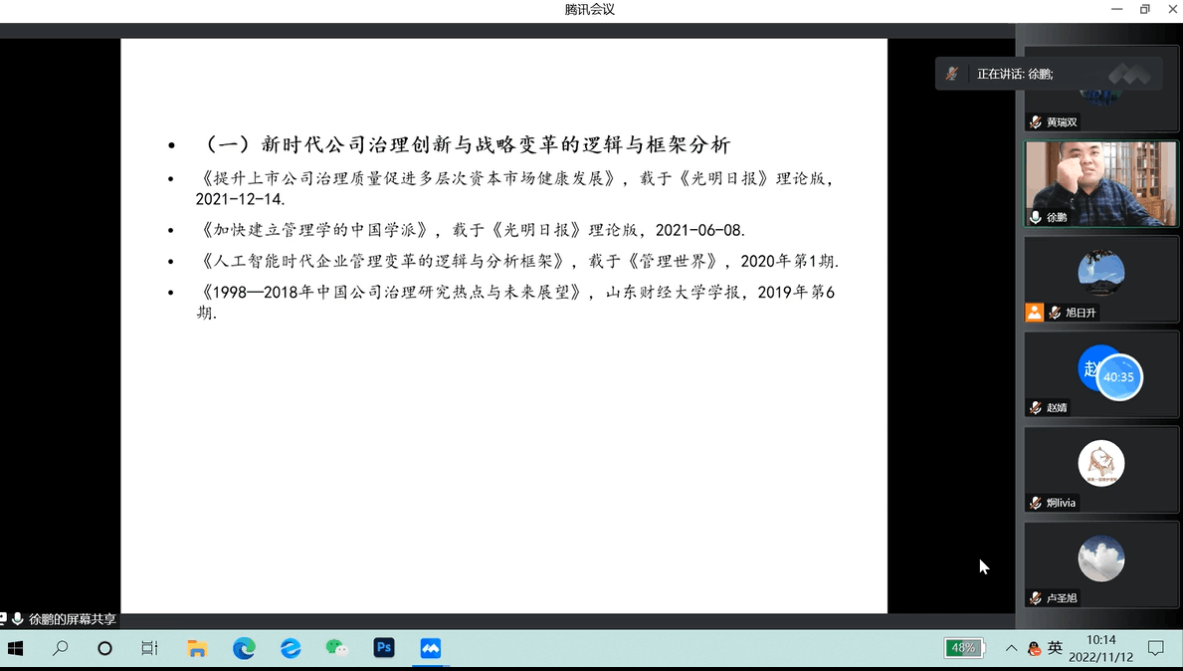Open Task View on the taskbar
1183x671 pixels.
(149, 648)
